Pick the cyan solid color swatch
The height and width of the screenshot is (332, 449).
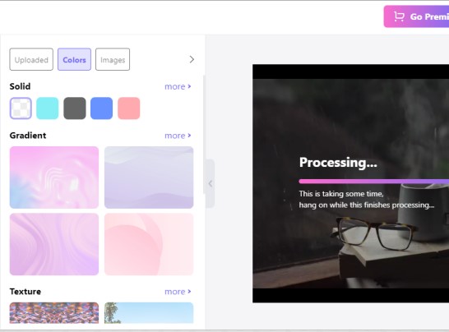pos(48,108)
